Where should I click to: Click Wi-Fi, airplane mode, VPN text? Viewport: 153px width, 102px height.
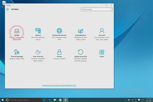pyautogui.click(x=59, y=39)
